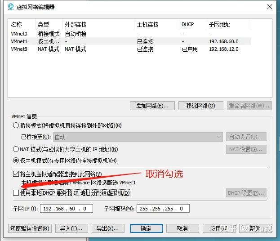
Task: Click subnet address 192.168.12.0 cell
Action: [x=224, y=49]
